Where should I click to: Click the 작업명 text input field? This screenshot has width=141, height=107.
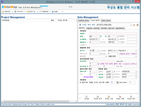[x=113, y=33]
